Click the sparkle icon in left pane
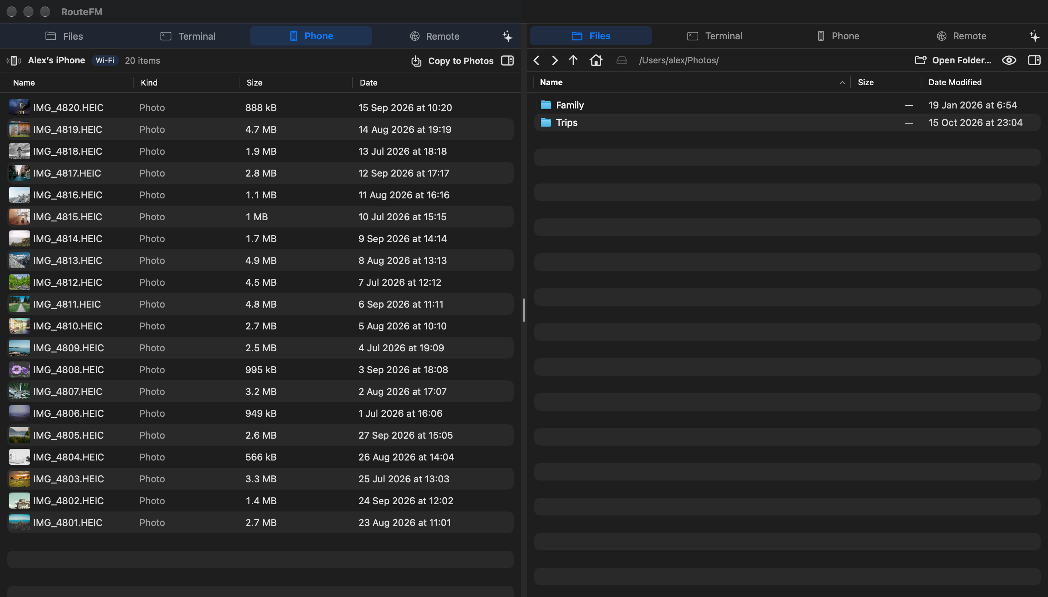The width and height of the screenshot is (1048, 597). click(507, 36)
